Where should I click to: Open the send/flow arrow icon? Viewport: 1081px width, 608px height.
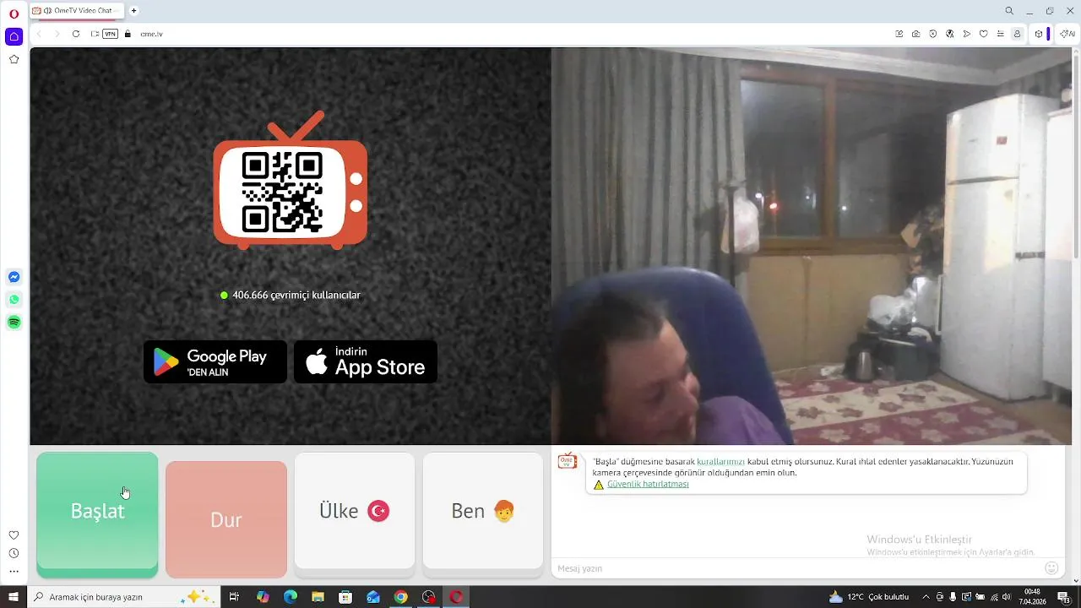coord(967,34)
